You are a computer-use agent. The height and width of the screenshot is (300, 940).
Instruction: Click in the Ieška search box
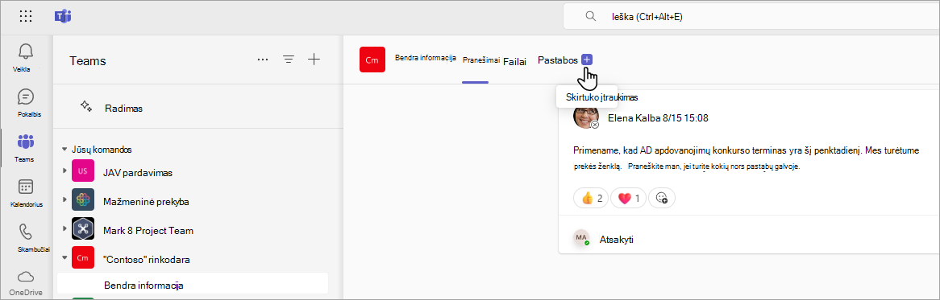[x=751, y=17]
